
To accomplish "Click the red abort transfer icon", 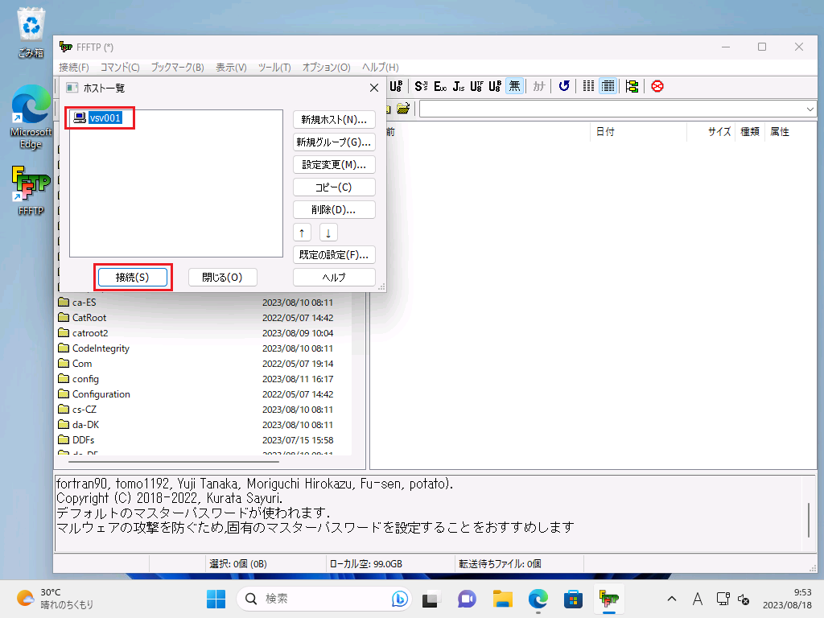I will [x=657, y=86].
